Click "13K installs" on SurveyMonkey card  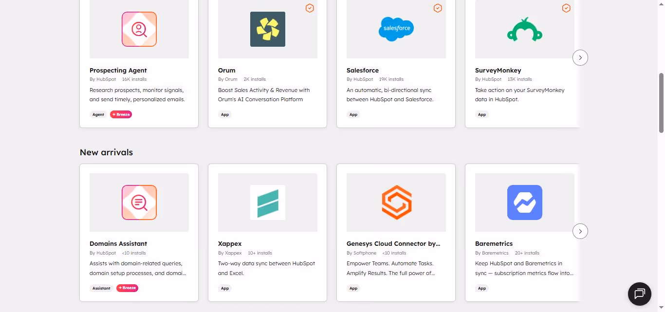520,79
